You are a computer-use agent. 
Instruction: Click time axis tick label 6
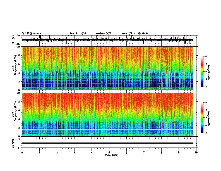pyautogui.click(x=127, y=153)
